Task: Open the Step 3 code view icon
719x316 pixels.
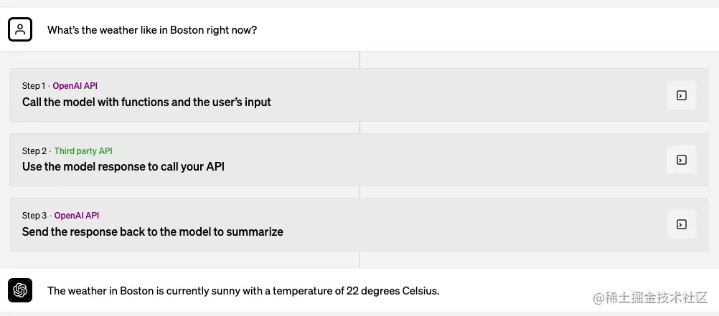Action: pos(681,224)
